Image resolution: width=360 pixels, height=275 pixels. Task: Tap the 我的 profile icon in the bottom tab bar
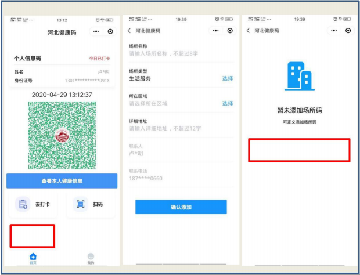click(91, 256)
